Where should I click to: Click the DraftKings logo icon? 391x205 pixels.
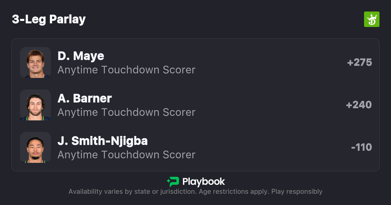(x=372, y=19)
